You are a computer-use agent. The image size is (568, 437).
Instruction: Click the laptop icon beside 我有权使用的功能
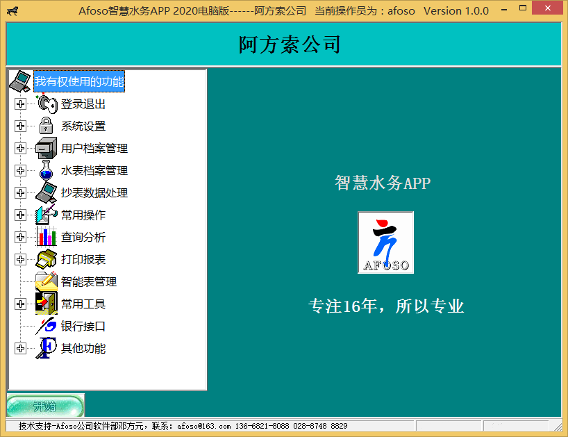pos(20,81)
